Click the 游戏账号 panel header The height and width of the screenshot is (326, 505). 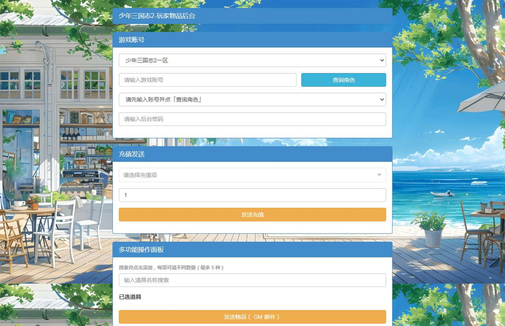(252, 40)
